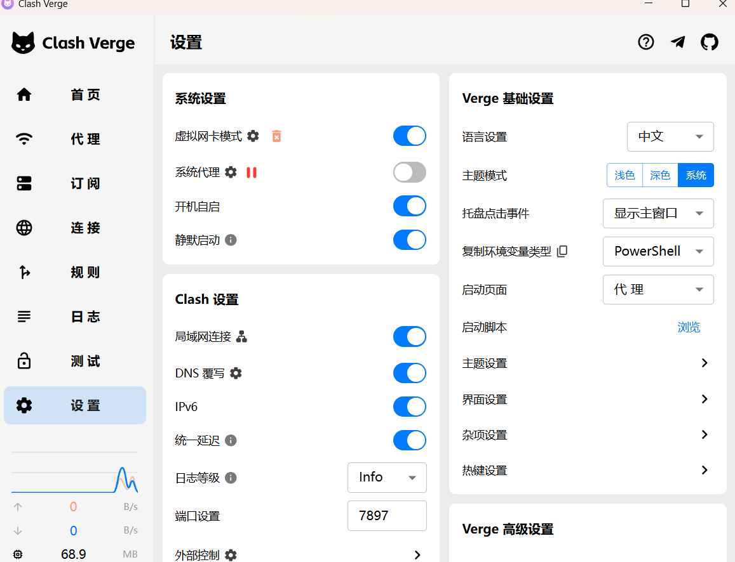The height and width of the screenshot is (562, 735).
Task: Select the 系统 theme mode button
Action: 696,175
